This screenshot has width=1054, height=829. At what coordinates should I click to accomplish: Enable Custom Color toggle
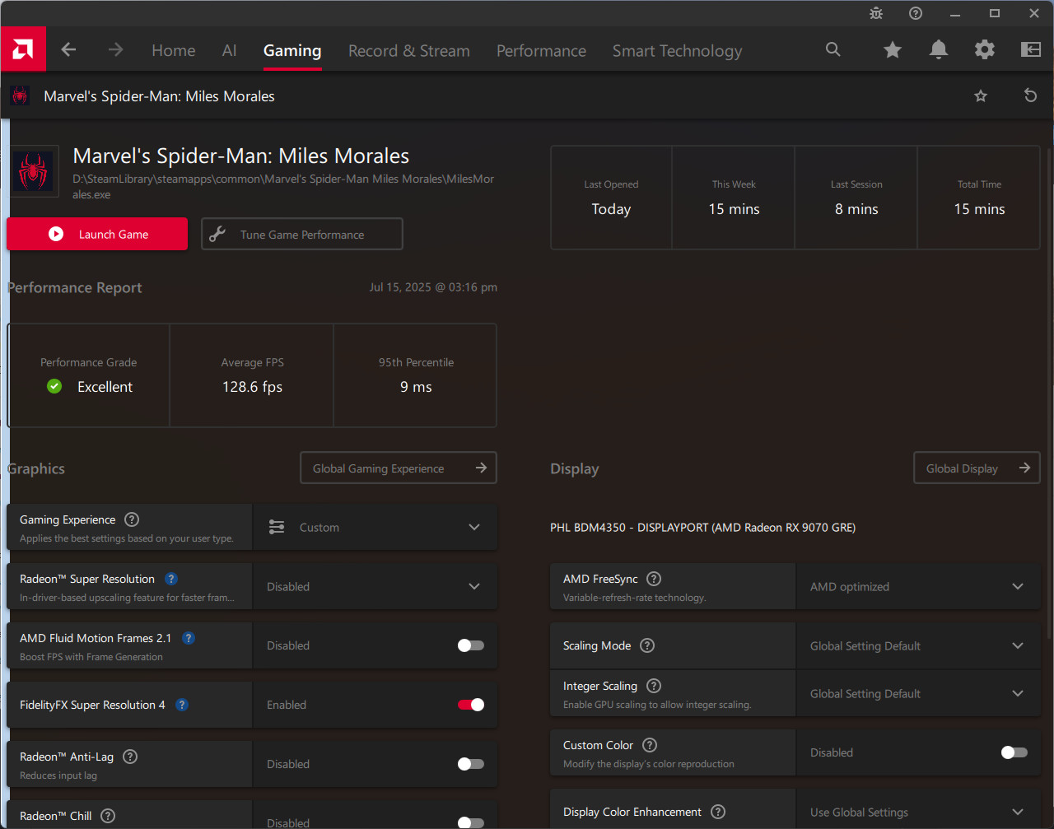pos(1014,752)
